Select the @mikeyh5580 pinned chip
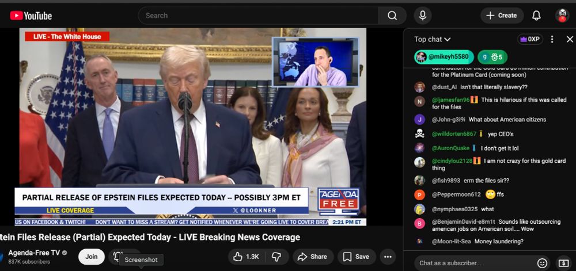This screenshot has width=576, height=271. (x=444, y=57)
